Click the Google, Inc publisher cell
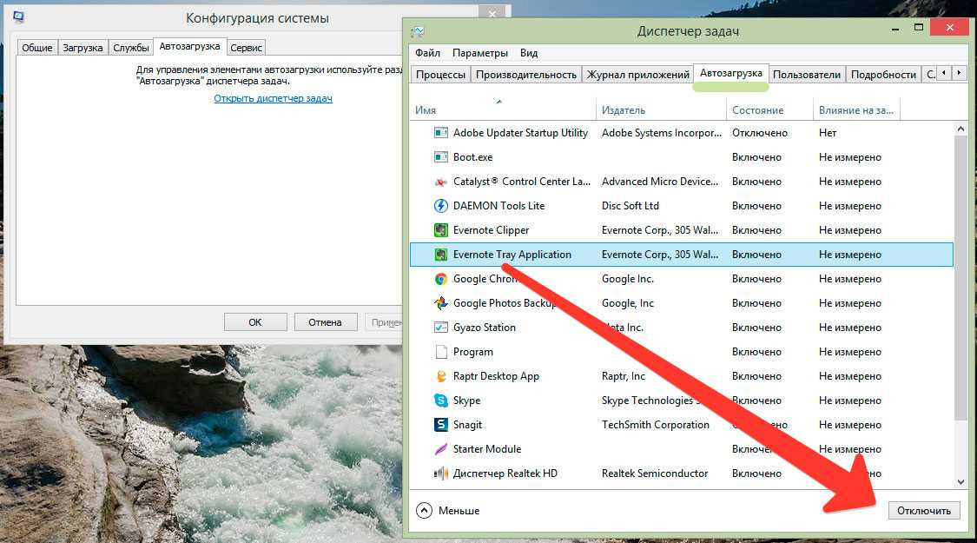Screen dimensions: 977x543 point(627,303)
